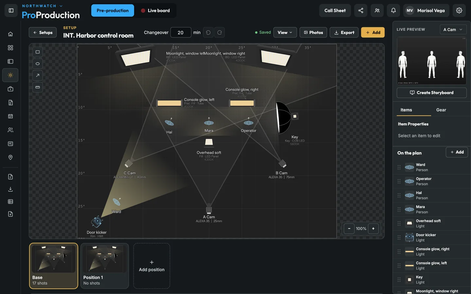Open the calendar schedule sidebar icon

[10, 116]
